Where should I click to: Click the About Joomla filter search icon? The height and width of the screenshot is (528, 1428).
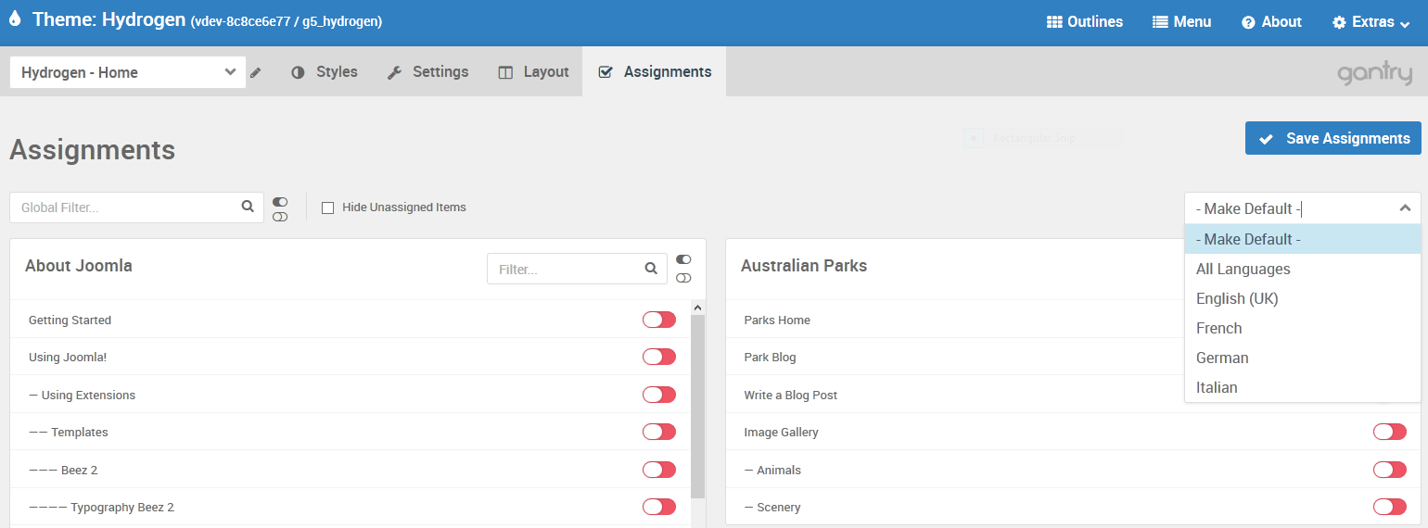[x=651, y=270]
